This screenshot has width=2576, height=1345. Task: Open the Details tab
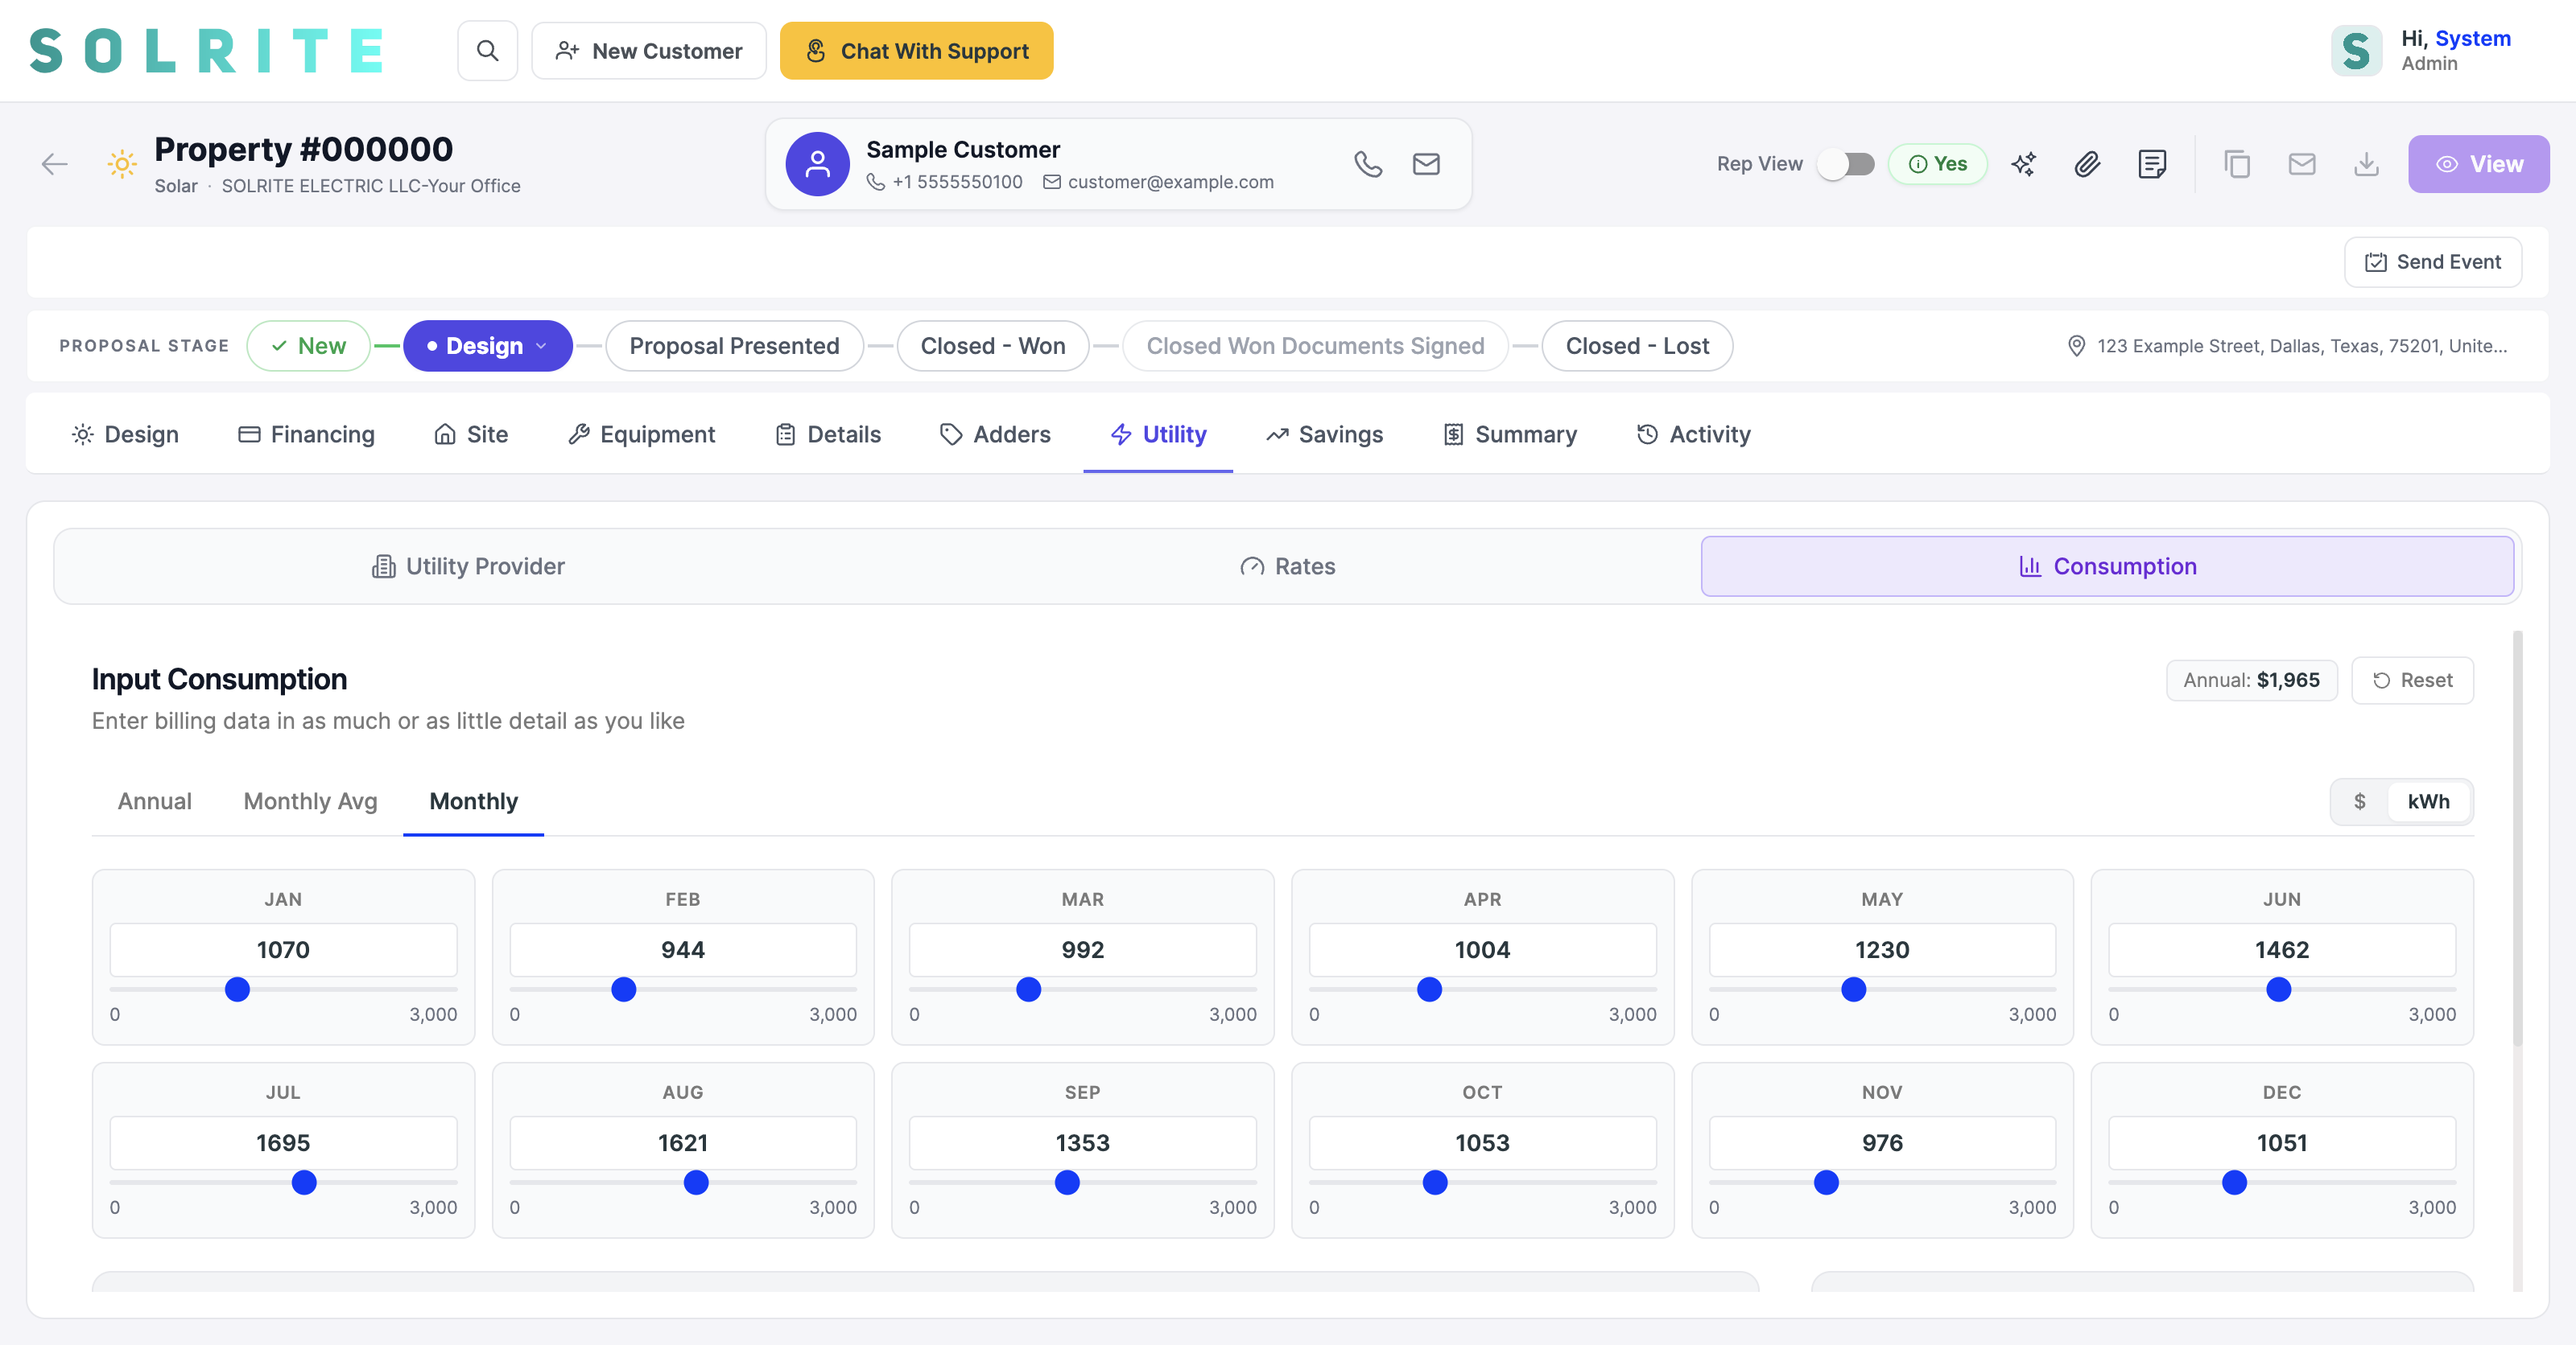(x=828, y=434)
